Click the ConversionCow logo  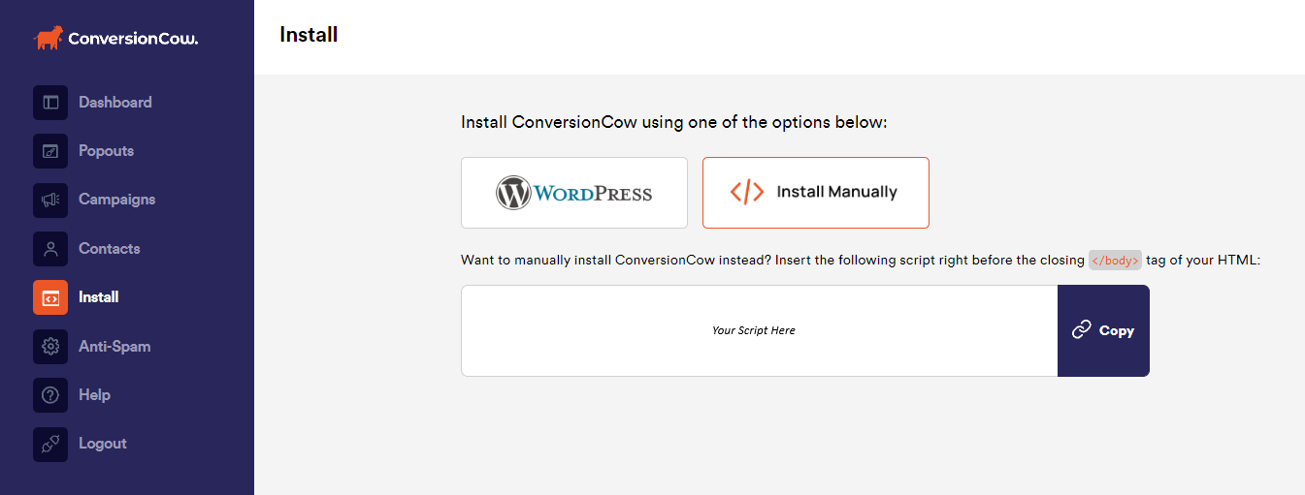coord(115,39)
